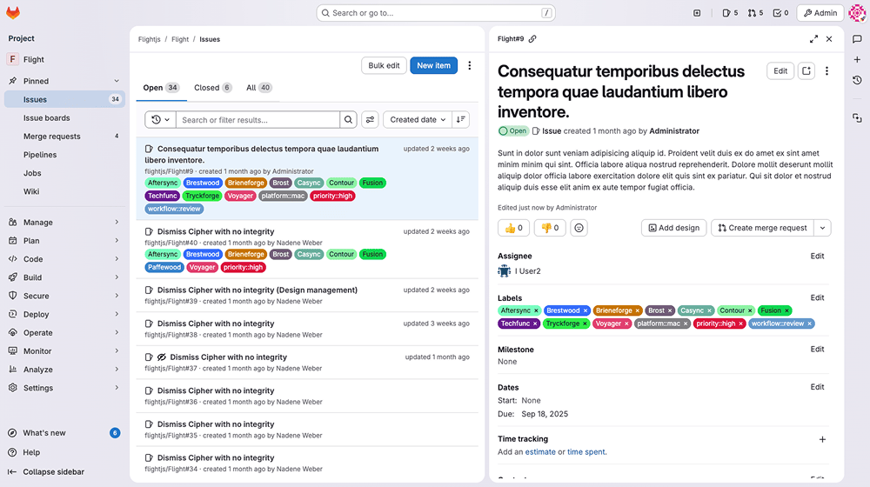Open the Created date sort dropdown
870x487 pixels.
pyautogui.click(x=418, y=120)
